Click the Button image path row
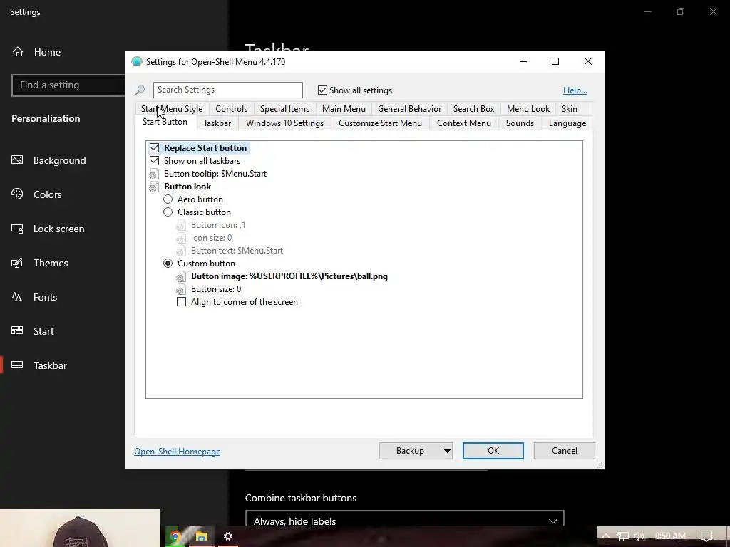Viewport: 730px width, 547px height. [289, 276]
